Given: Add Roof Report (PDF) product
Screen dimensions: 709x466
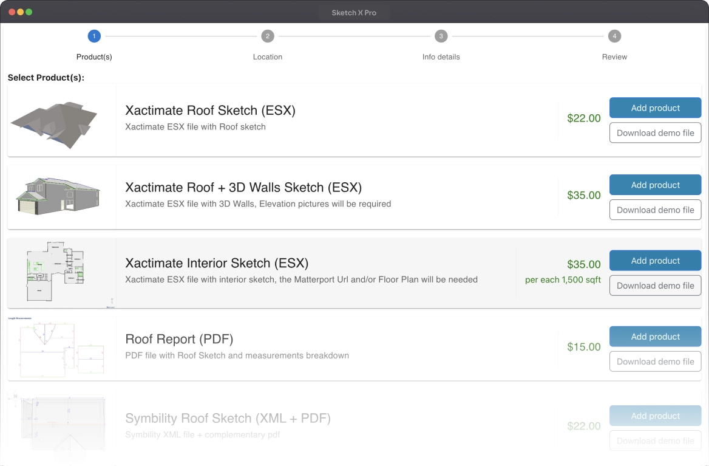Looking at the screenshot, I should (x=655, y=337).
